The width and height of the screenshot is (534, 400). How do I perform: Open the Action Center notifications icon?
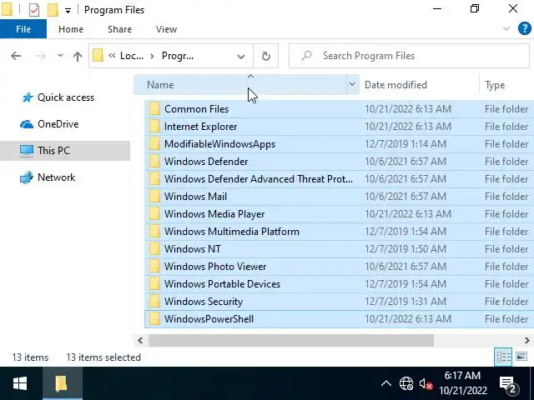click(x=509, y=384)
